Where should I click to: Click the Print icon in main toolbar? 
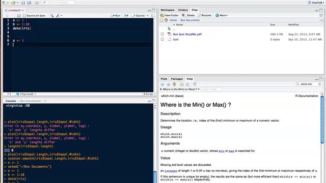click(x=37, y=3)
